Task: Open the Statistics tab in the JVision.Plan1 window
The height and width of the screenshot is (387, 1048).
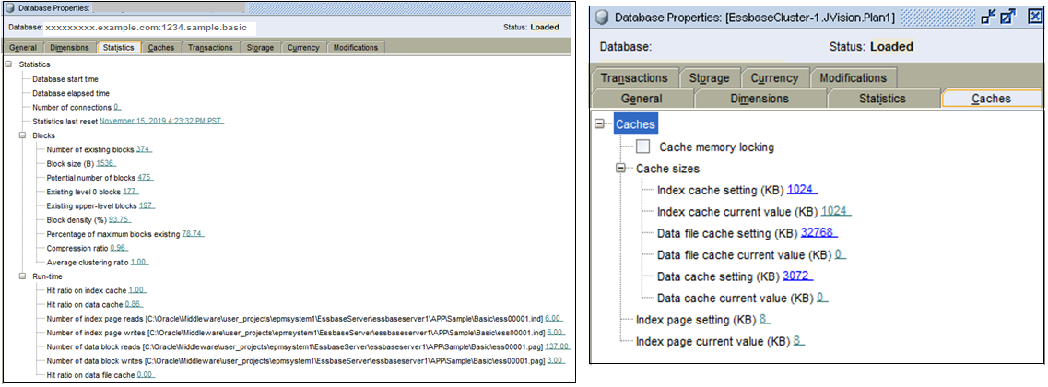Action: 882,99
